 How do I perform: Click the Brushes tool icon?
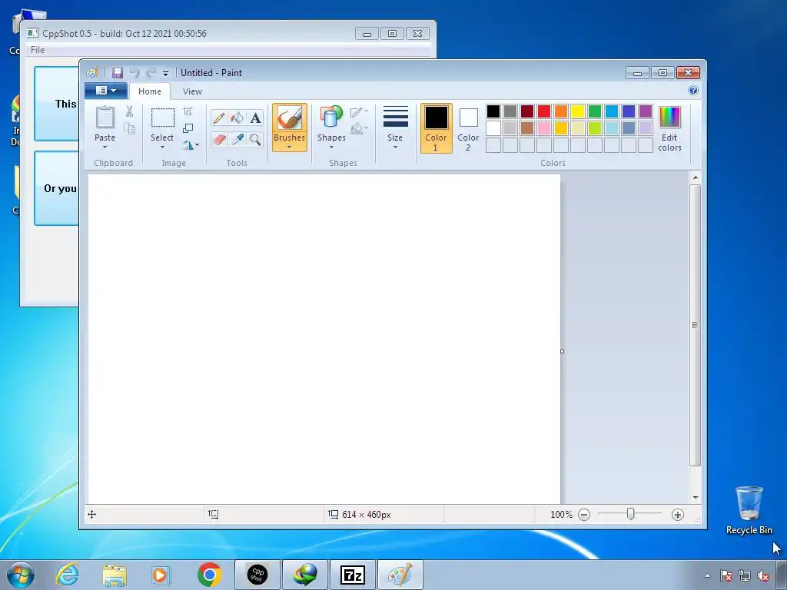290,118
